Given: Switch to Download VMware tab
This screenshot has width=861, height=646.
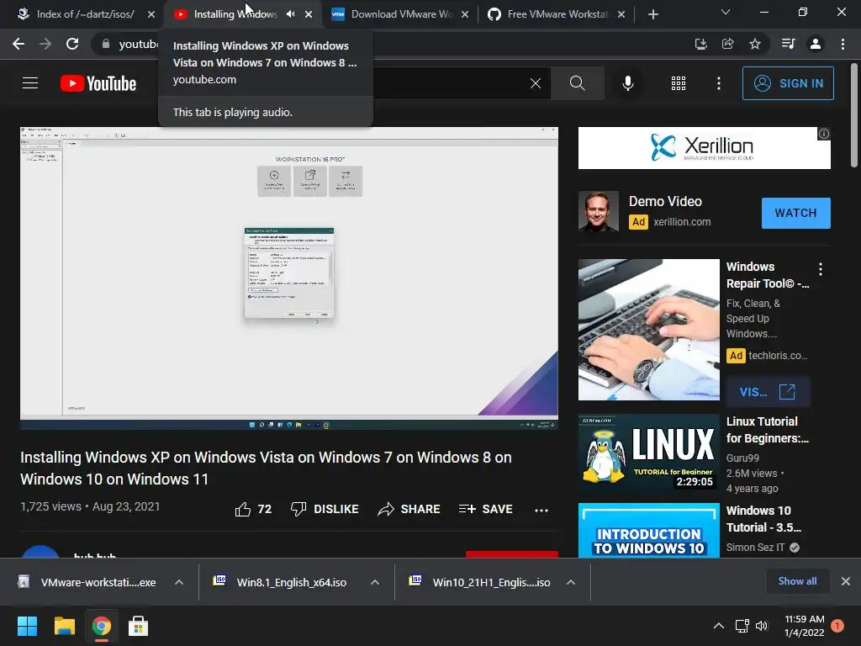Looking at the screenshot, I should point(401,14).
